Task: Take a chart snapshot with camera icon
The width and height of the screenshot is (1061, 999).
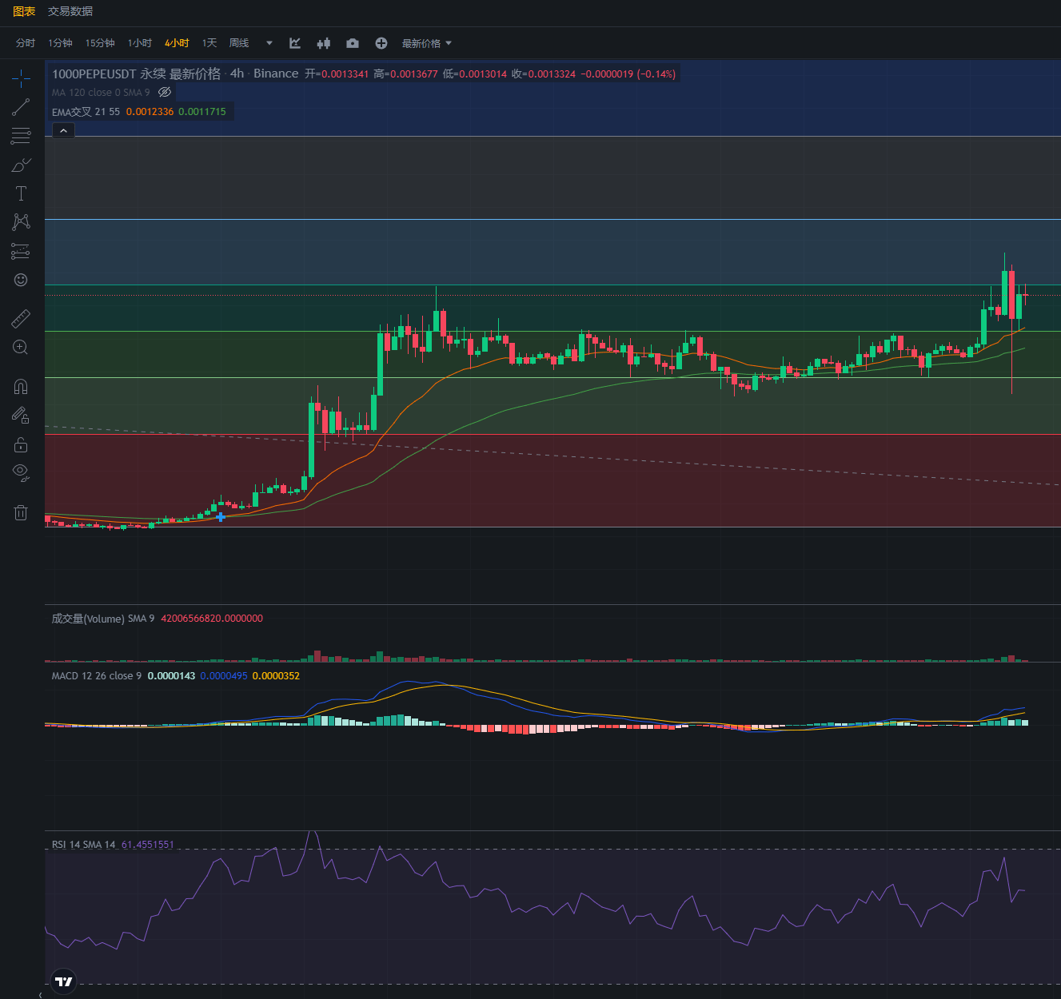Action: point(353,43)
